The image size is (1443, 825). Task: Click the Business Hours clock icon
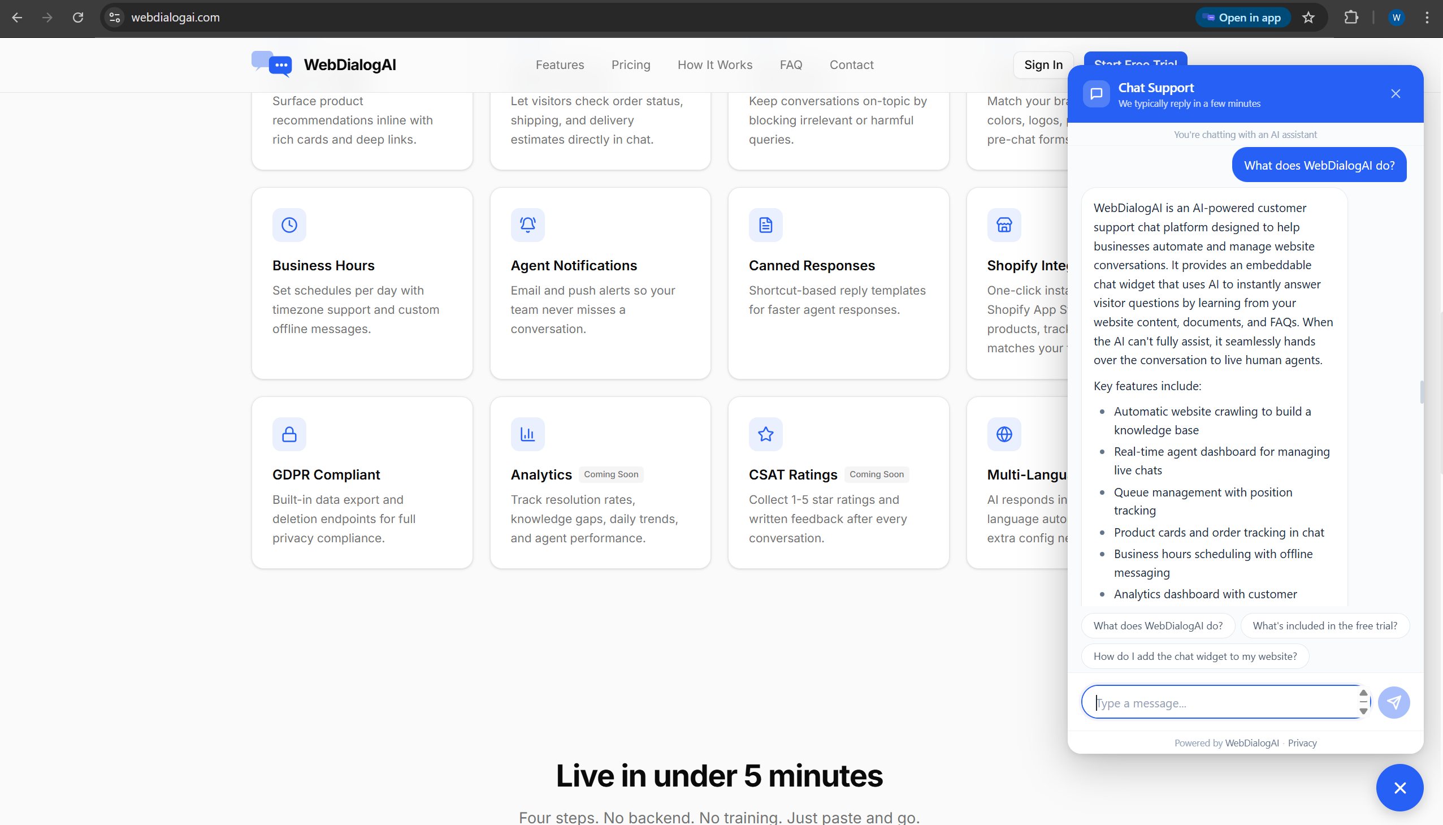pyautogui.click(x=289, y=225)
